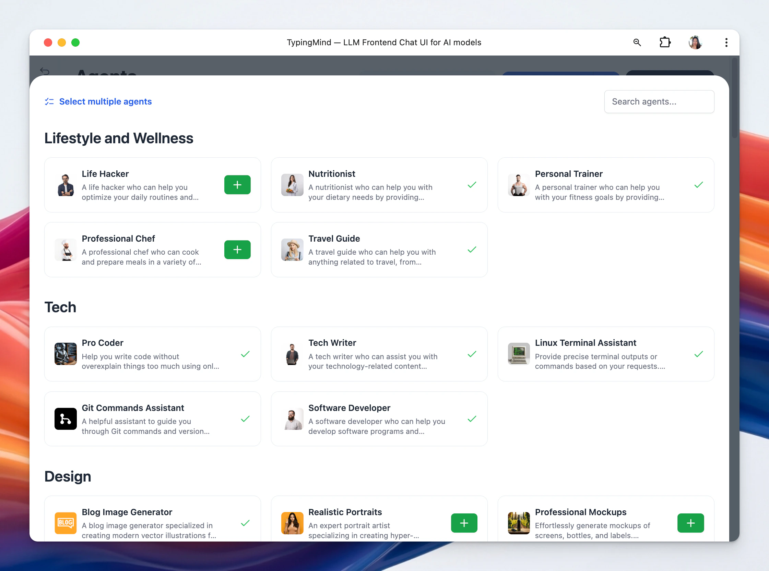Viewport: 769px width, 571px height.
Task: Open the Professional Chef agent title
Action: 118,239
